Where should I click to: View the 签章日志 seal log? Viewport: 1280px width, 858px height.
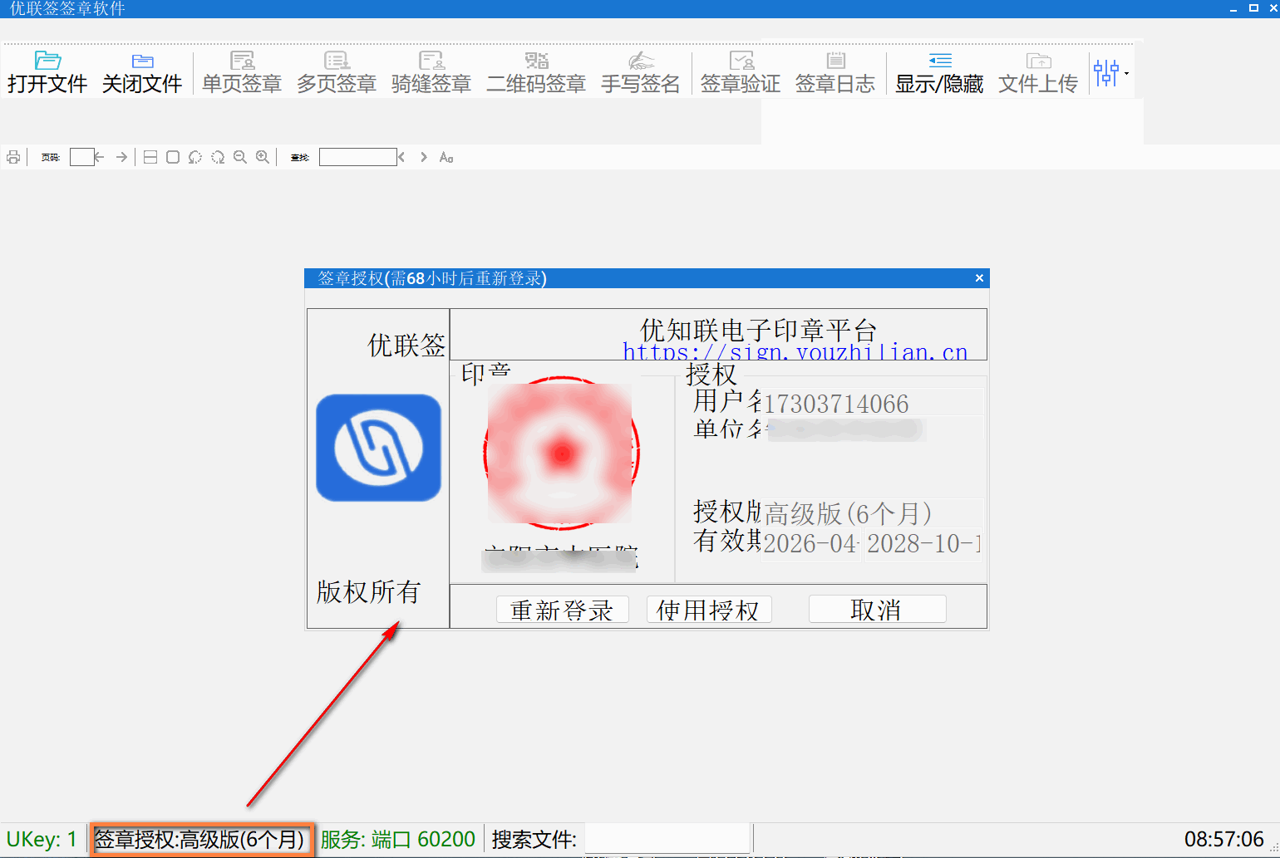[x=834, y=71]
